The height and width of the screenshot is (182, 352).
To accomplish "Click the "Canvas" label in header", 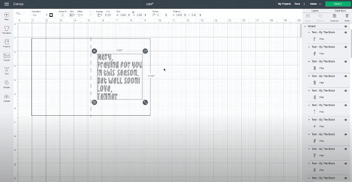I will point(18,4).
